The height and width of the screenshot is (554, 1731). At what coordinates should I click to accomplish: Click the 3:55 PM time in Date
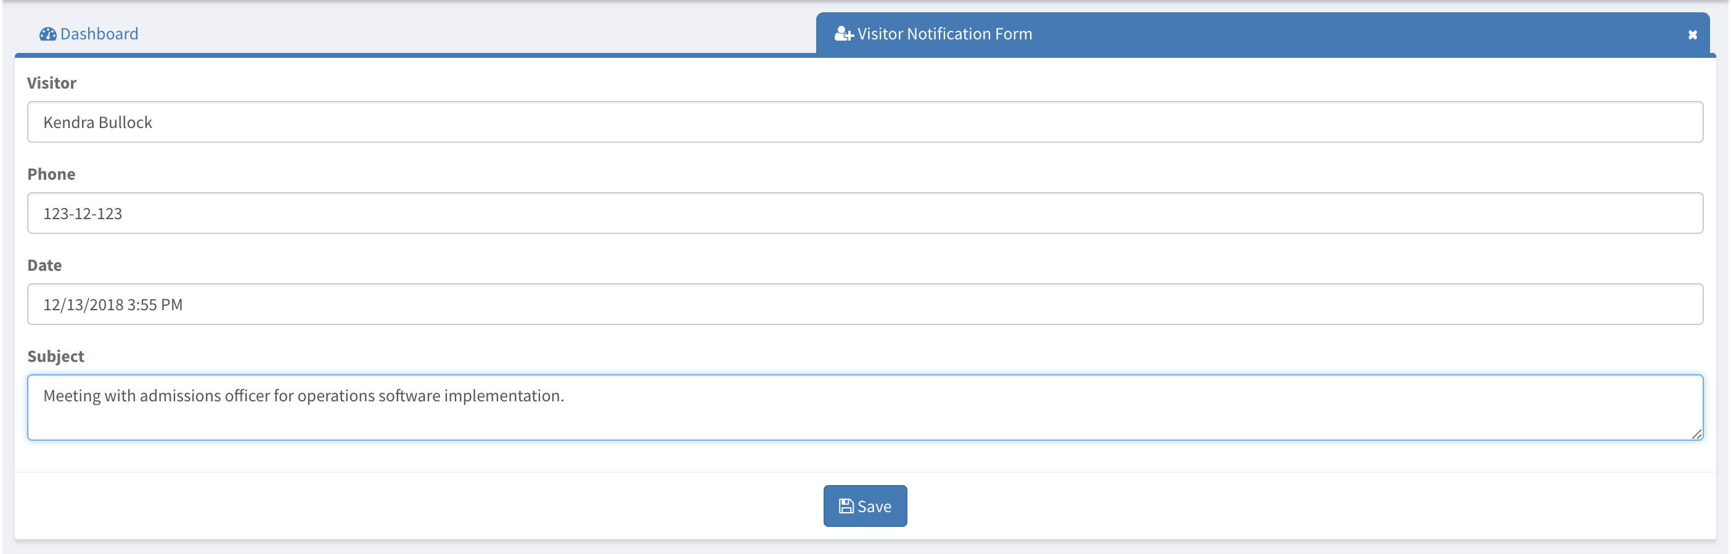coord(155,305)
